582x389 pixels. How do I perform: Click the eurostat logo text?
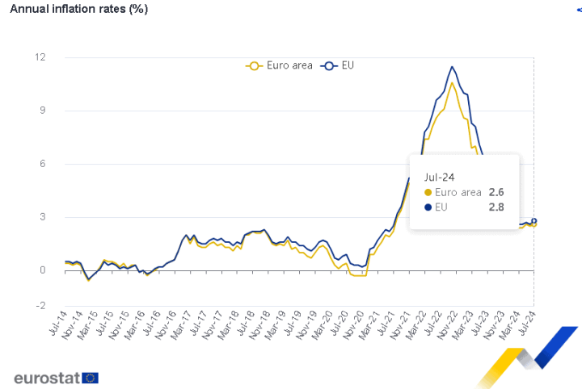(x=47, y=379)
